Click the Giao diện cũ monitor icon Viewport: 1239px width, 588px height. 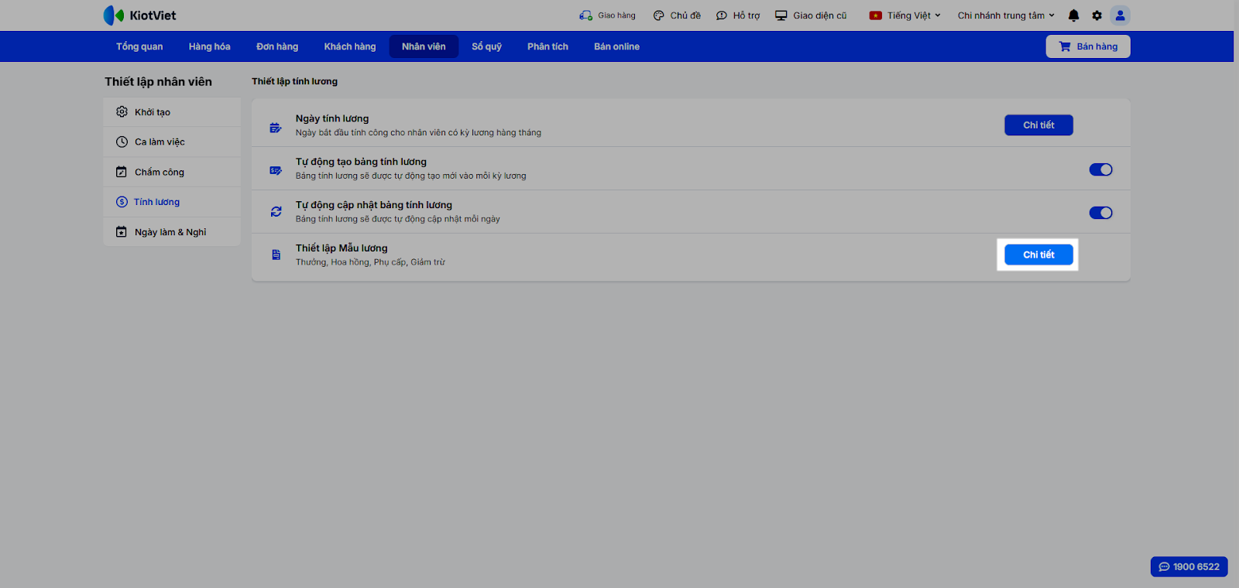[x=781, y=15]
